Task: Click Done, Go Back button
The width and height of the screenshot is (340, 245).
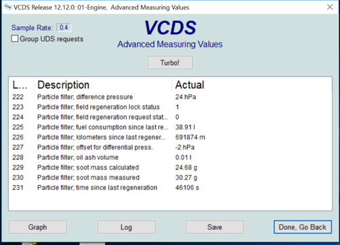Action: tap(303, 227)
